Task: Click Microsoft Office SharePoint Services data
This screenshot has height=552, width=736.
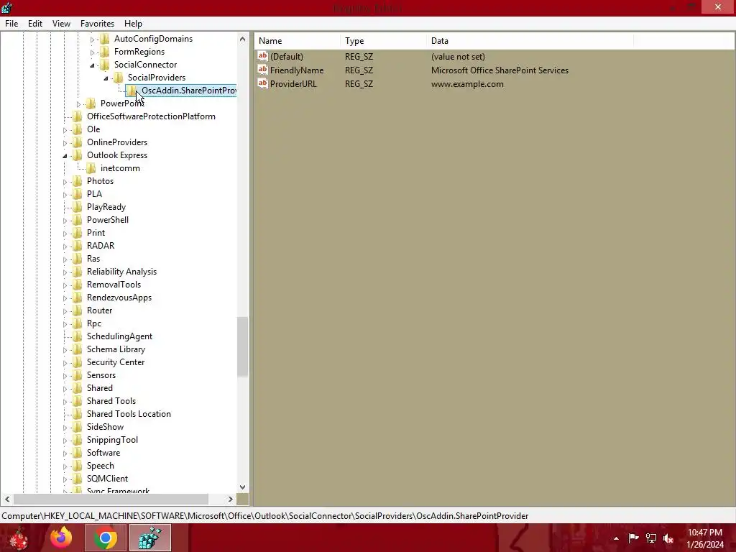Action: (x=500, y=70)
